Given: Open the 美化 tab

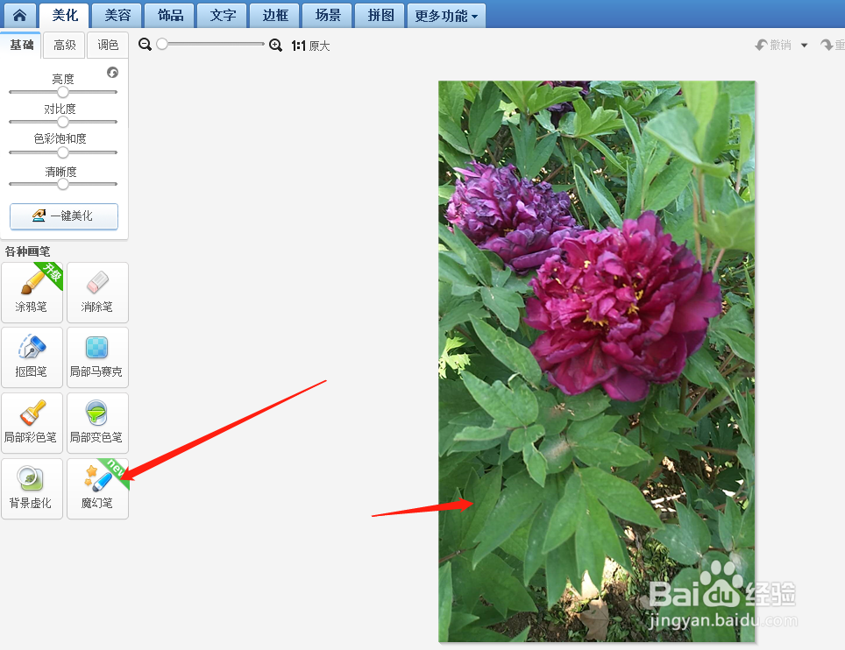Looking at the screenshot, I should pos(65,15).
